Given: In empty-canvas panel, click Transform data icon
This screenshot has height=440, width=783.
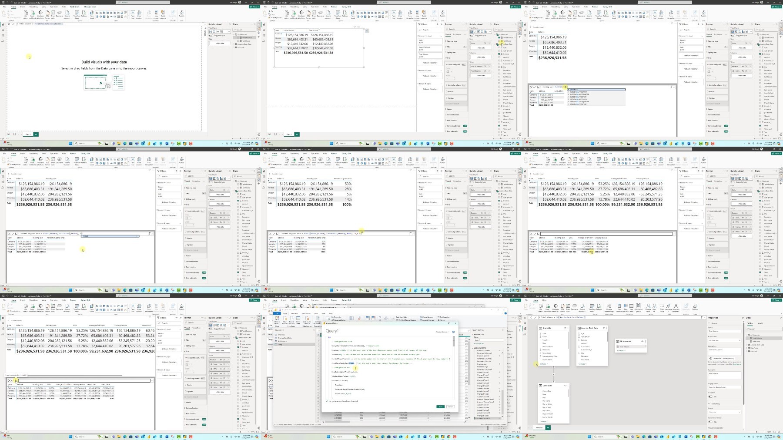Looking at the screenshot, I should point(77,14).
